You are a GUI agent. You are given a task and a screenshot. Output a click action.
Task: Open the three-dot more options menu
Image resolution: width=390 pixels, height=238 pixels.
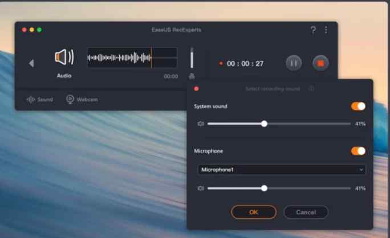pyautogui.click(x=326, y=30)
